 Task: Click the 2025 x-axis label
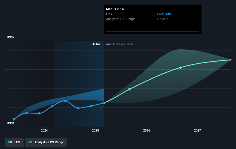(95, 130)
